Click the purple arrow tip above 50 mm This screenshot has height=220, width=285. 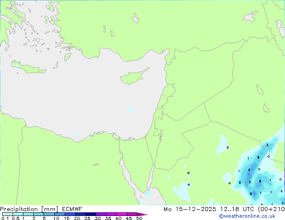click(142, 214)
